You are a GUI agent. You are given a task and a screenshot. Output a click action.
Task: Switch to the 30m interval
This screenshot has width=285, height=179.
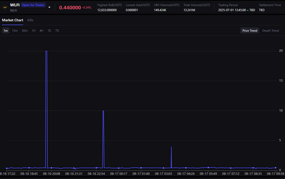tap(24, 31)
